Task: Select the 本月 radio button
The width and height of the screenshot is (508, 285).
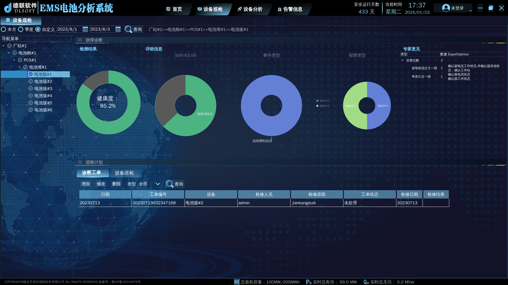Action: coord(4,29)
